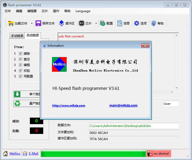Click the Meilico logo in Infomation dialog
Screen dimensions: 192x160
pos(59,64)
